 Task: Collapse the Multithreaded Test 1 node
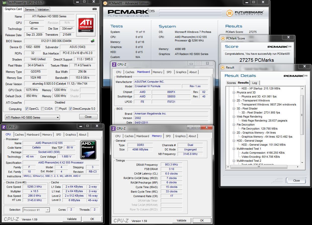[234, 149]
